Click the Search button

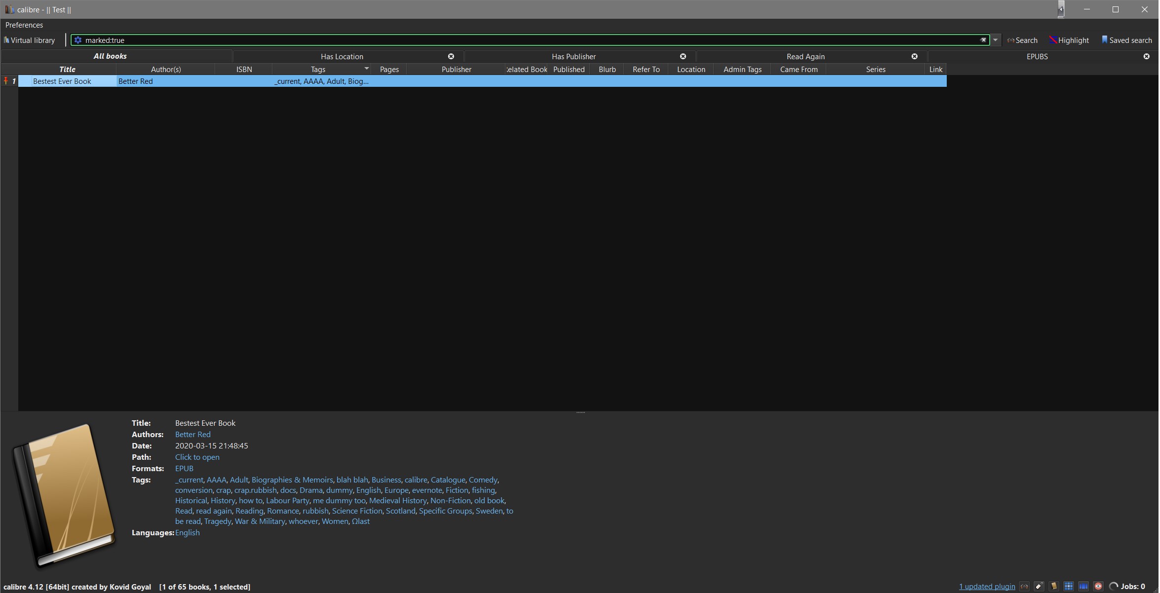1023,40
